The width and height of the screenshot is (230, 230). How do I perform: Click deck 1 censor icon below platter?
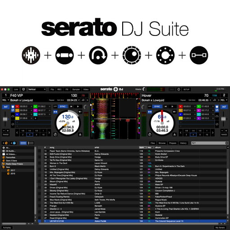tap(55, 134)
